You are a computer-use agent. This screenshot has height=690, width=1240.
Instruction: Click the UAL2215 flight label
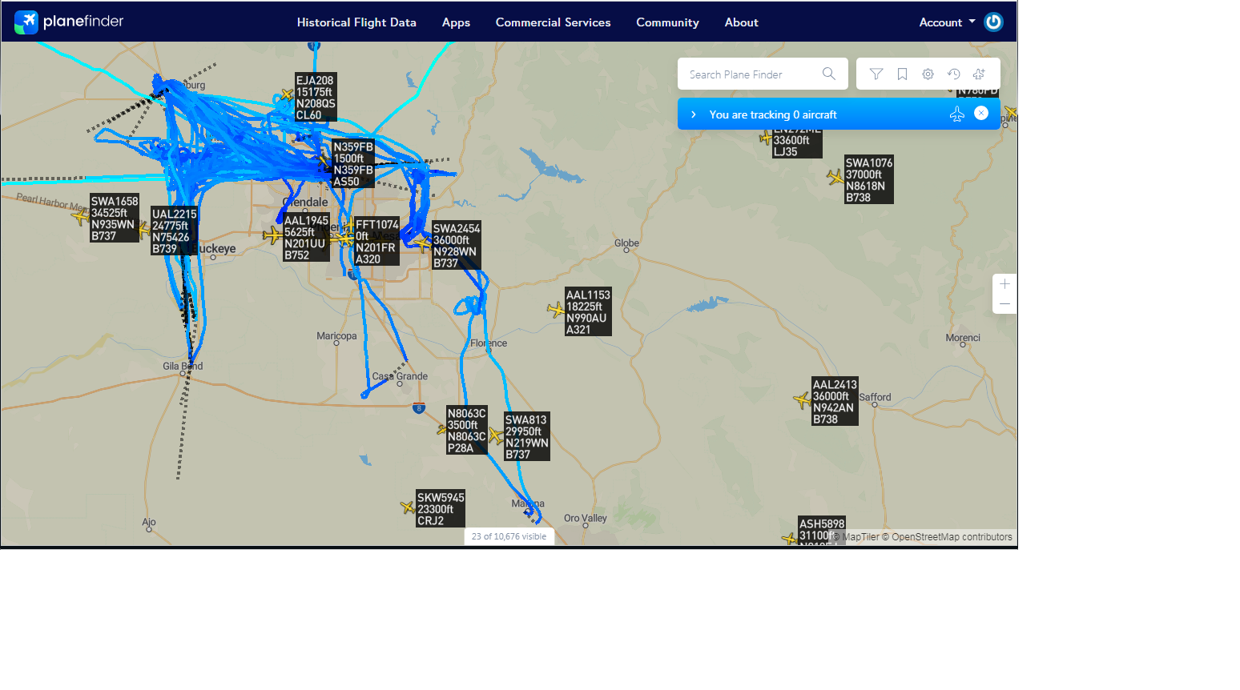pyautogui.click(x=174, y=231)
